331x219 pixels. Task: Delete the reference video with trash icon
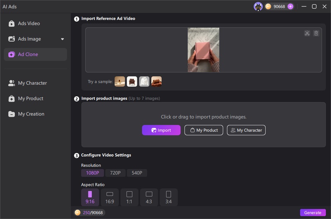(316, 33)
